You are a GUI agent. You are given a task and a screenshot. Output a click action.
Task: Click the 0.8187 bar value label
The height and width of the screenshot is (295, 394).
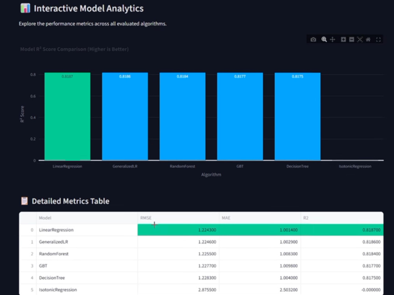(67, 76)
